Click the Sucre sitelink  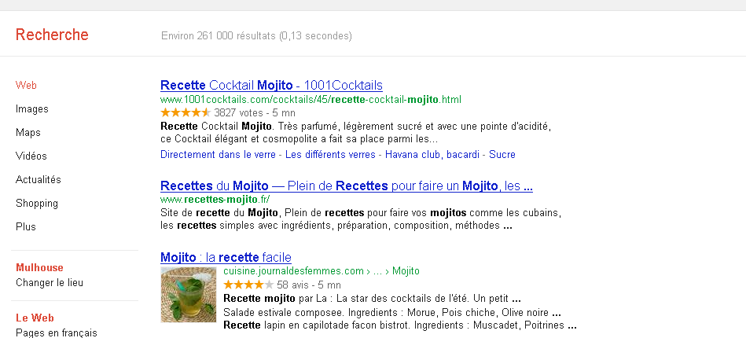point(502,155)
